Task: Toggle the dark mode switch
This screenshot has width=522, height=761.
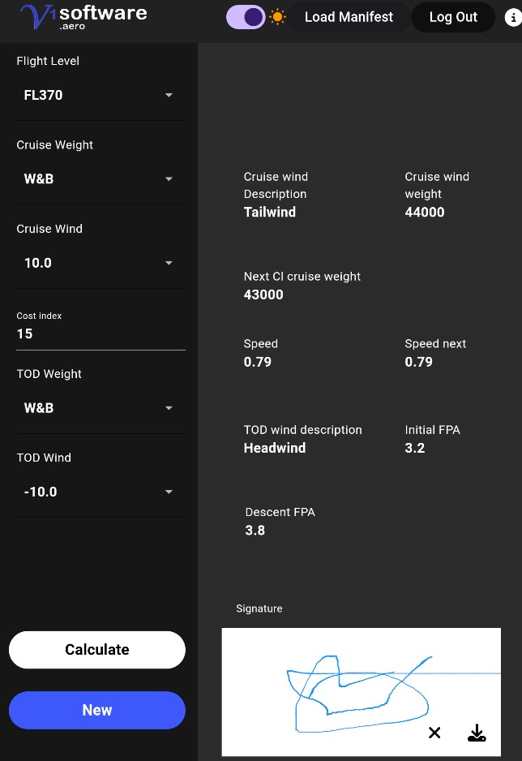Action: pos(246,17)
